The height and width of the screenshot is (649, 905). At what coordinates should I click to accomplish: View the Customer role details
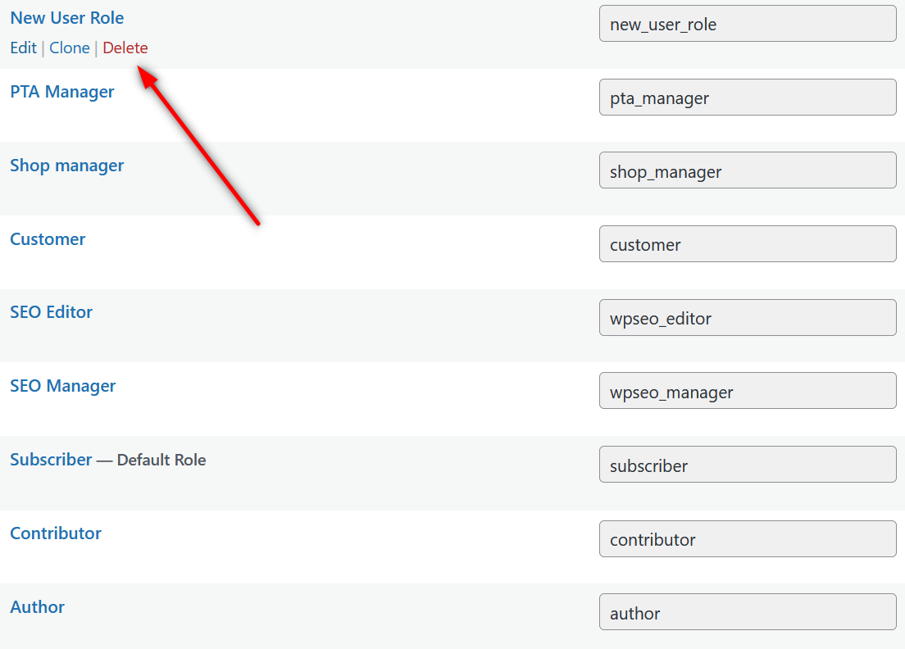click(47, 238)
